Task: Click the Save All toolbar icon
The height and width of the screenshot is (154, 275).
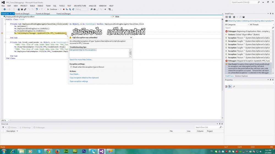Action: point(25,9)
